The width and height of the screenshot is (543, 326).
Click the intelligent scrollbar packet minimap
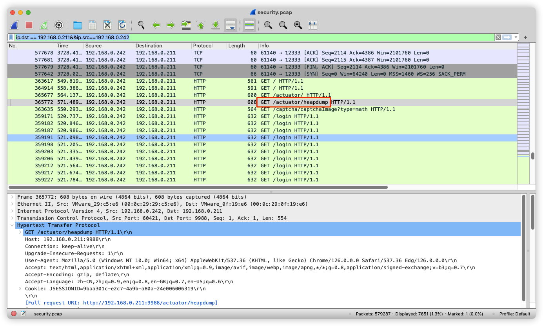523,113
